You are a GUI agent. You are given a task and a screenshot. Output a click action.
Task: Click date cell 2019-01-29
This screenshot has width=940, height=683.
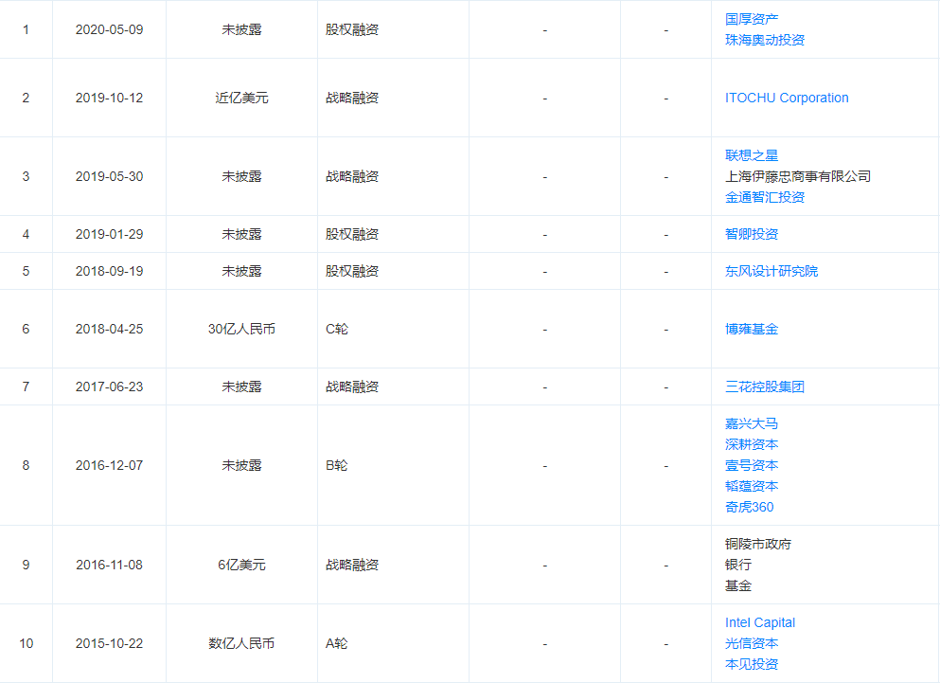point(109,234)
